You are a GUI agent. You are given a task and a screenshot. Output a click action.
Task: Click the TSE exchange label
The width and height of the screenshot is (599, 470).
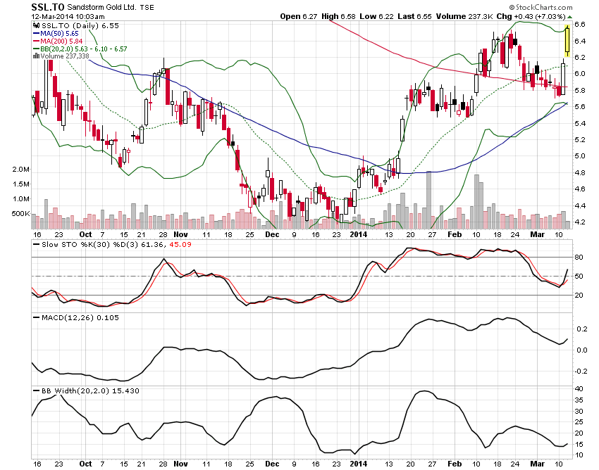[147, 8]
